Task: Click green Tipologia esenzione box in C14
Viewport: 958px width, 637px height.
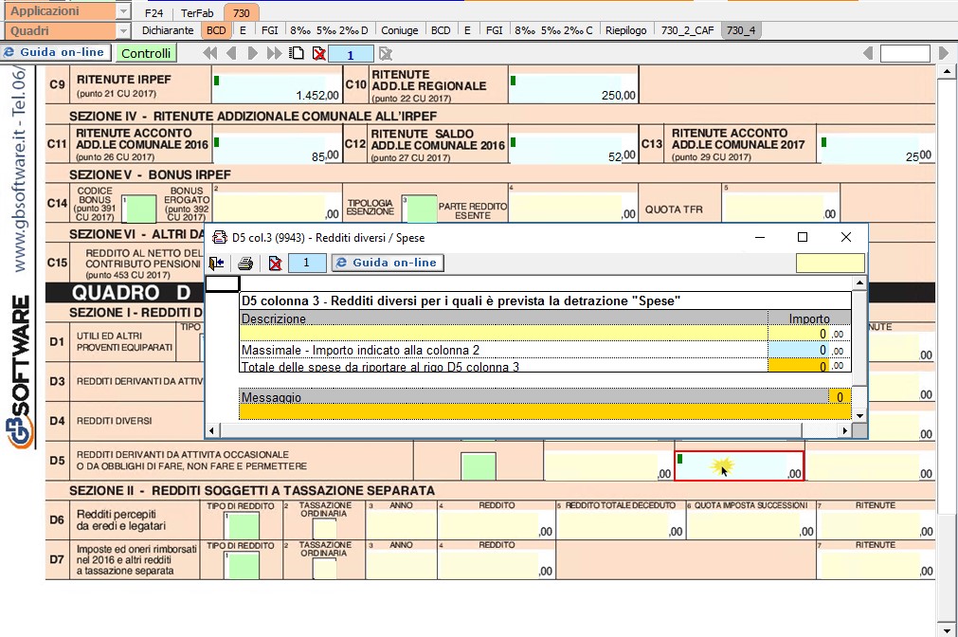Action: pos(420,209)
